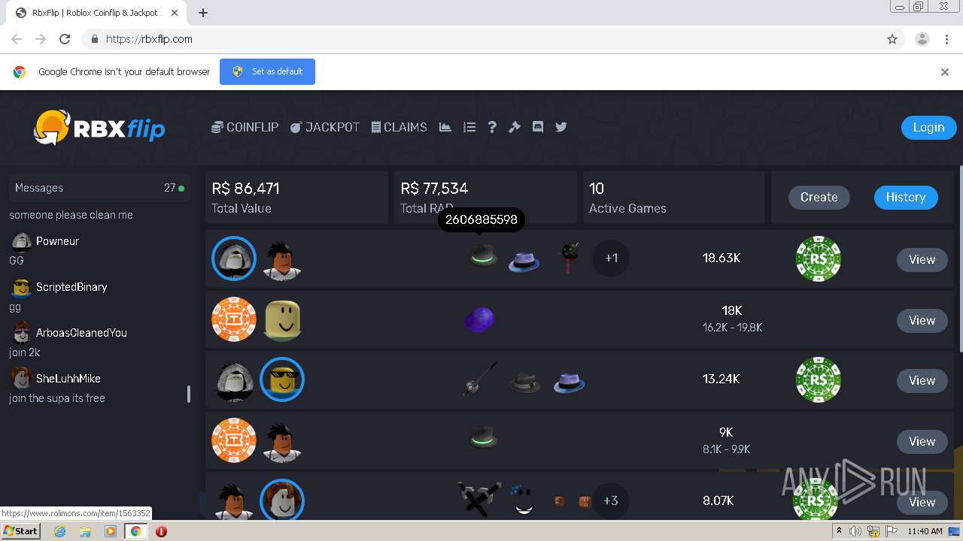The height and width of the screenshot is (541, 963).
Task: Click the green R$ chip in 13.24K game
Action: [819, 379]
